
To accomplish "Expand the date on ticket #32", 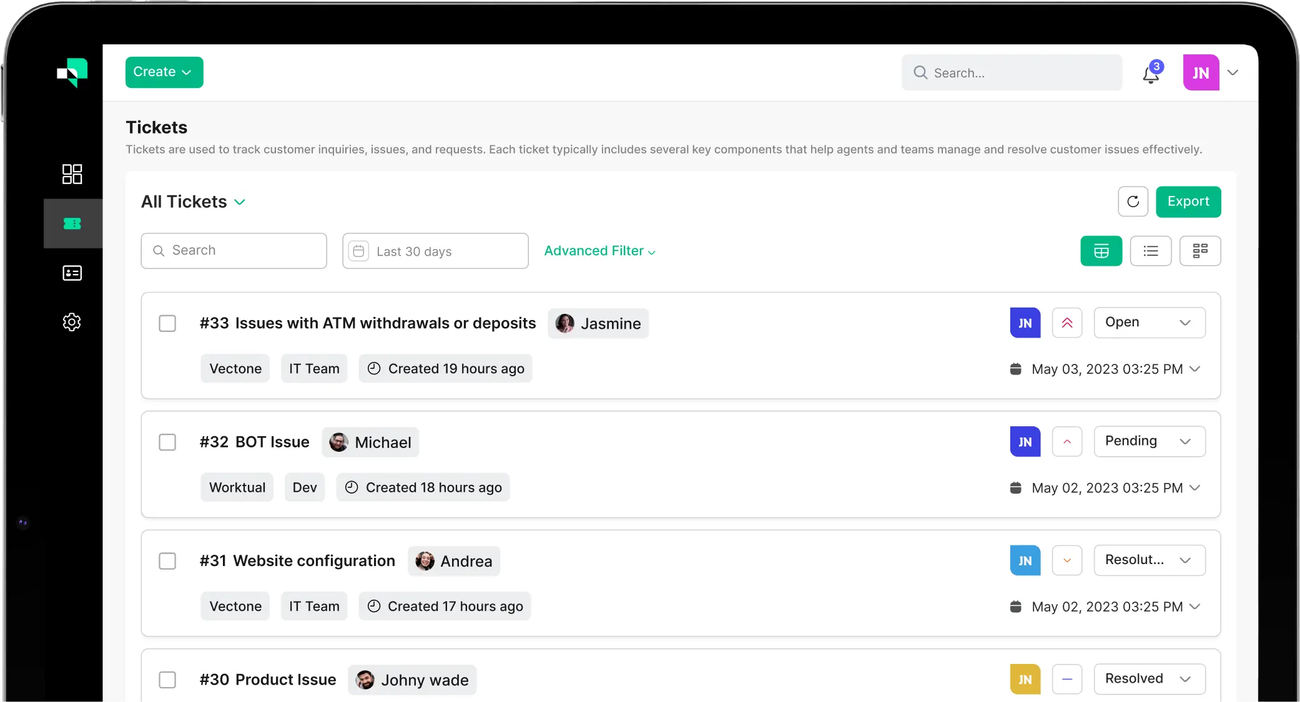I will [1195, 487].
